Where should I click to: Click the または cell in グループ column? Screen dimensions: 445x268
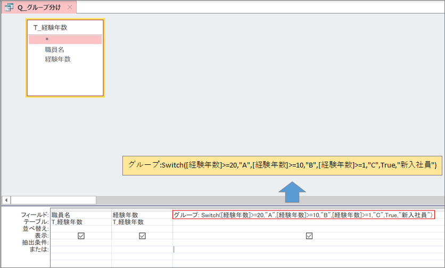pos(309,249)
